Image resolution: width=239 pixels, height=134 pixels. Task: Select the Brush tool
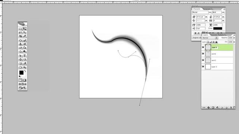pos(25,41)
